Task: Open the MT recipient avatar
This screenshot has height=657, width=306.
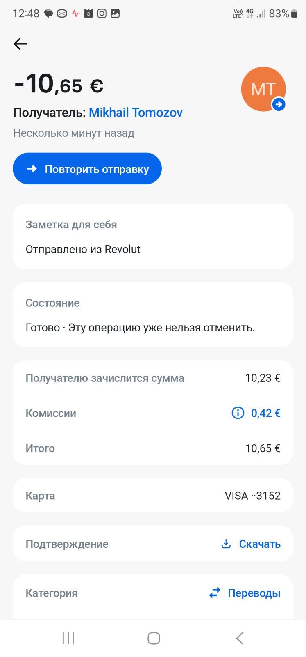Action: click(262, 88)
